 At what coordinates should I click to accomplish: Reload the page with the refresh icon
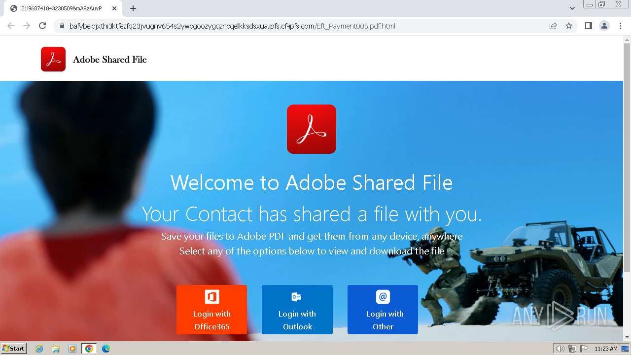tap(42, 26)
